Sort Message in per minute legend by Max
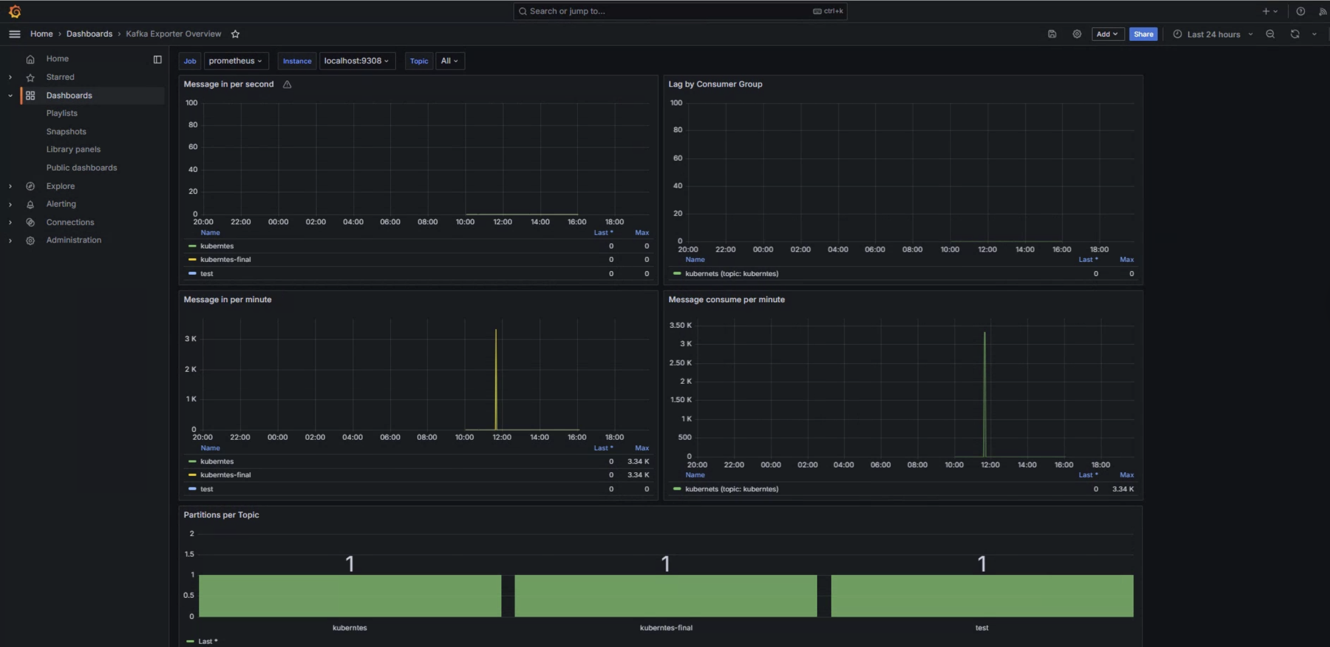The width and height of the screenshot is (1330, 647). click(642, 448)
